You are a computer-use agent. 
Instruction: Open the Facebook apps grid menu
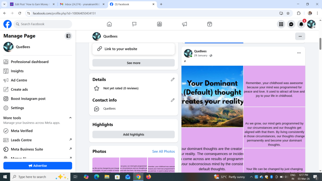point(281,24)
